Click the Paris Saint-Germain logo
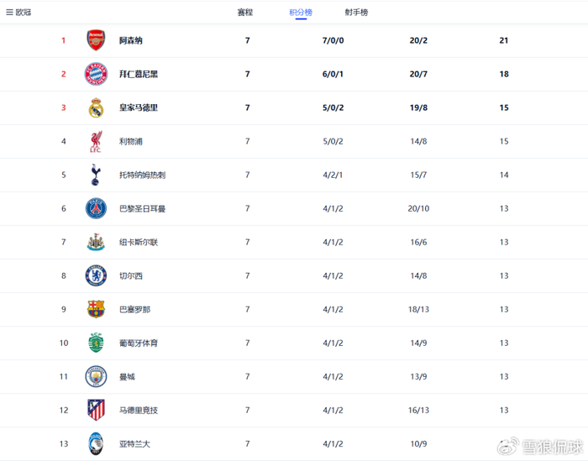Image resolution: width=588 pixels, height=461 pixels. (96, 208)
